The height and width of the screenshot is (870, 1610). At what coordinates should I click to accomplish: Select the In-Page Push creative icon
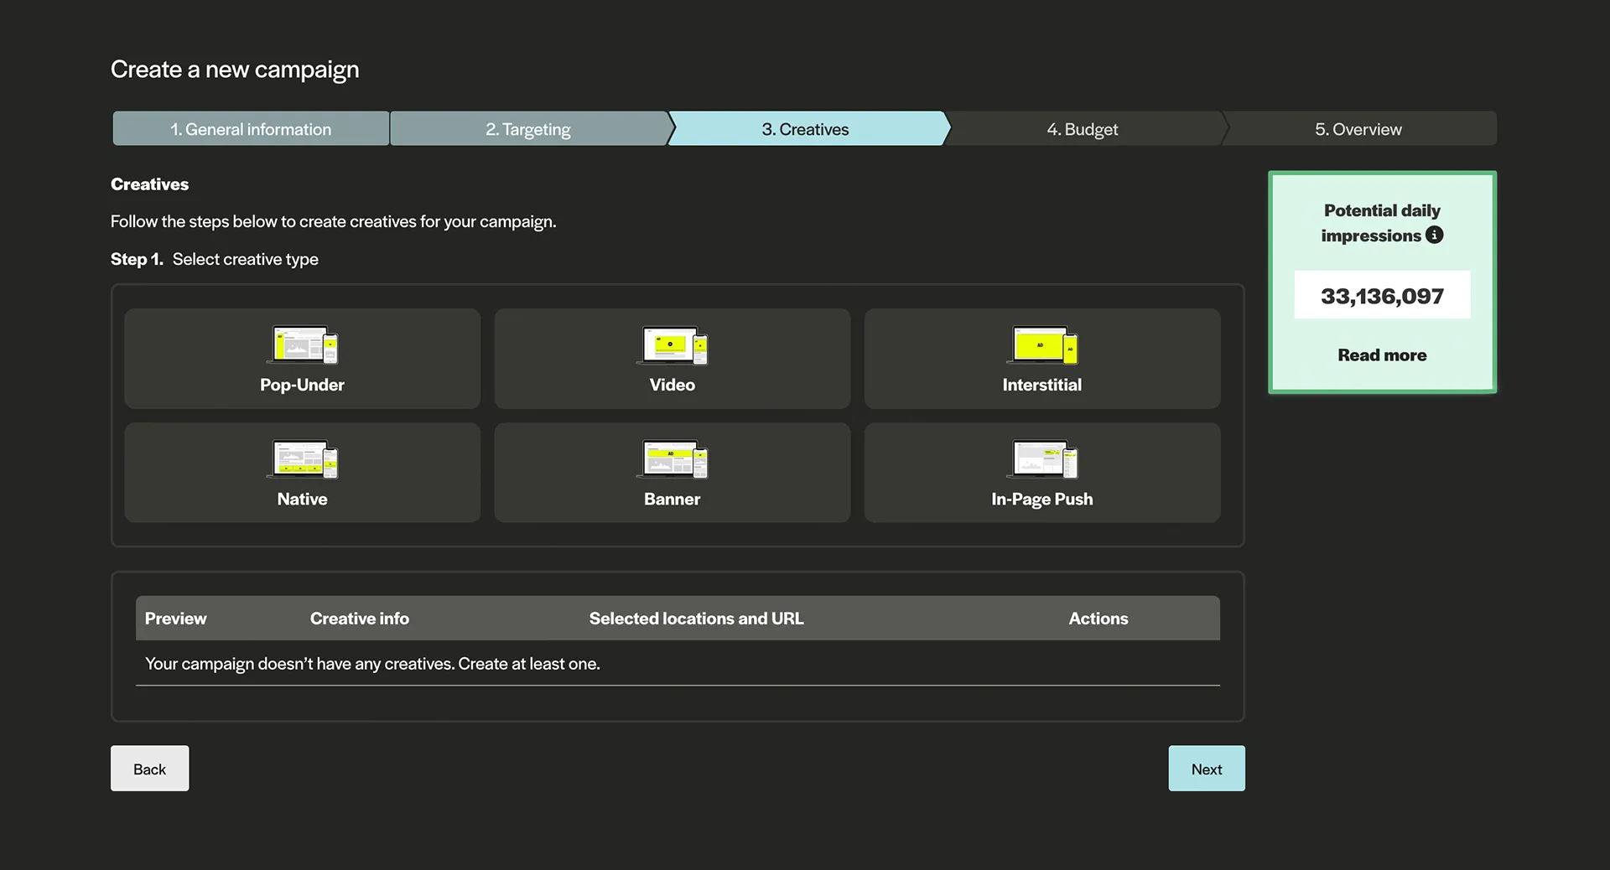pos(1041,459)
